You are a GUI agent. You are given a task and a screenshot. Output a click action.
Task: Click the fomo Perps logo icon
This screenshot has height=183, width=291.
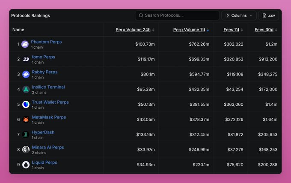point(26,59)
